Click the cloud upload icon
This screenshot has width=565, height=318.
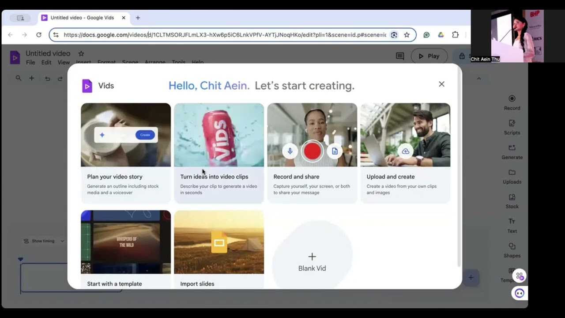pyautogui.click(x=405, y=151)
